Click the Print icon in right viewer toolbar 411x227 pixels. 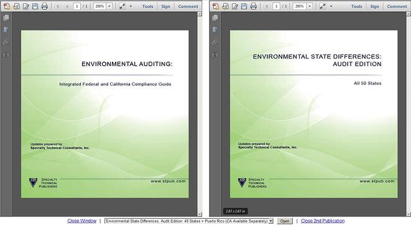tap(254, 6)
